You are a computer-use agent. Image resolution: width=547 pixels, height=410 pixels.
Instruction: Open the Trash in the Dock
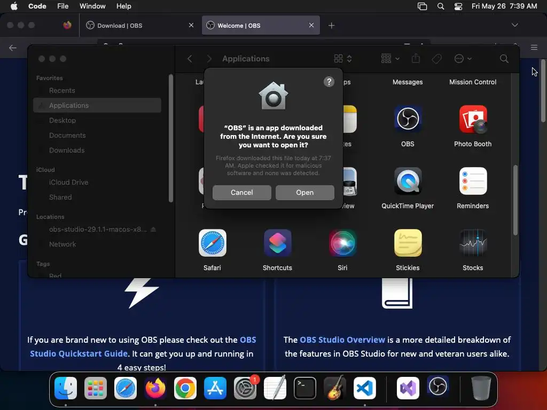(x=481, y=388)
